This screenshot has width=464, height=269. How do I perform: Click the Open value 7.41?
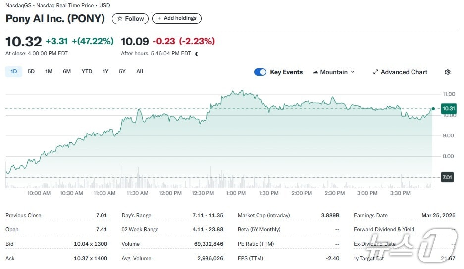[x=102, y=229]
